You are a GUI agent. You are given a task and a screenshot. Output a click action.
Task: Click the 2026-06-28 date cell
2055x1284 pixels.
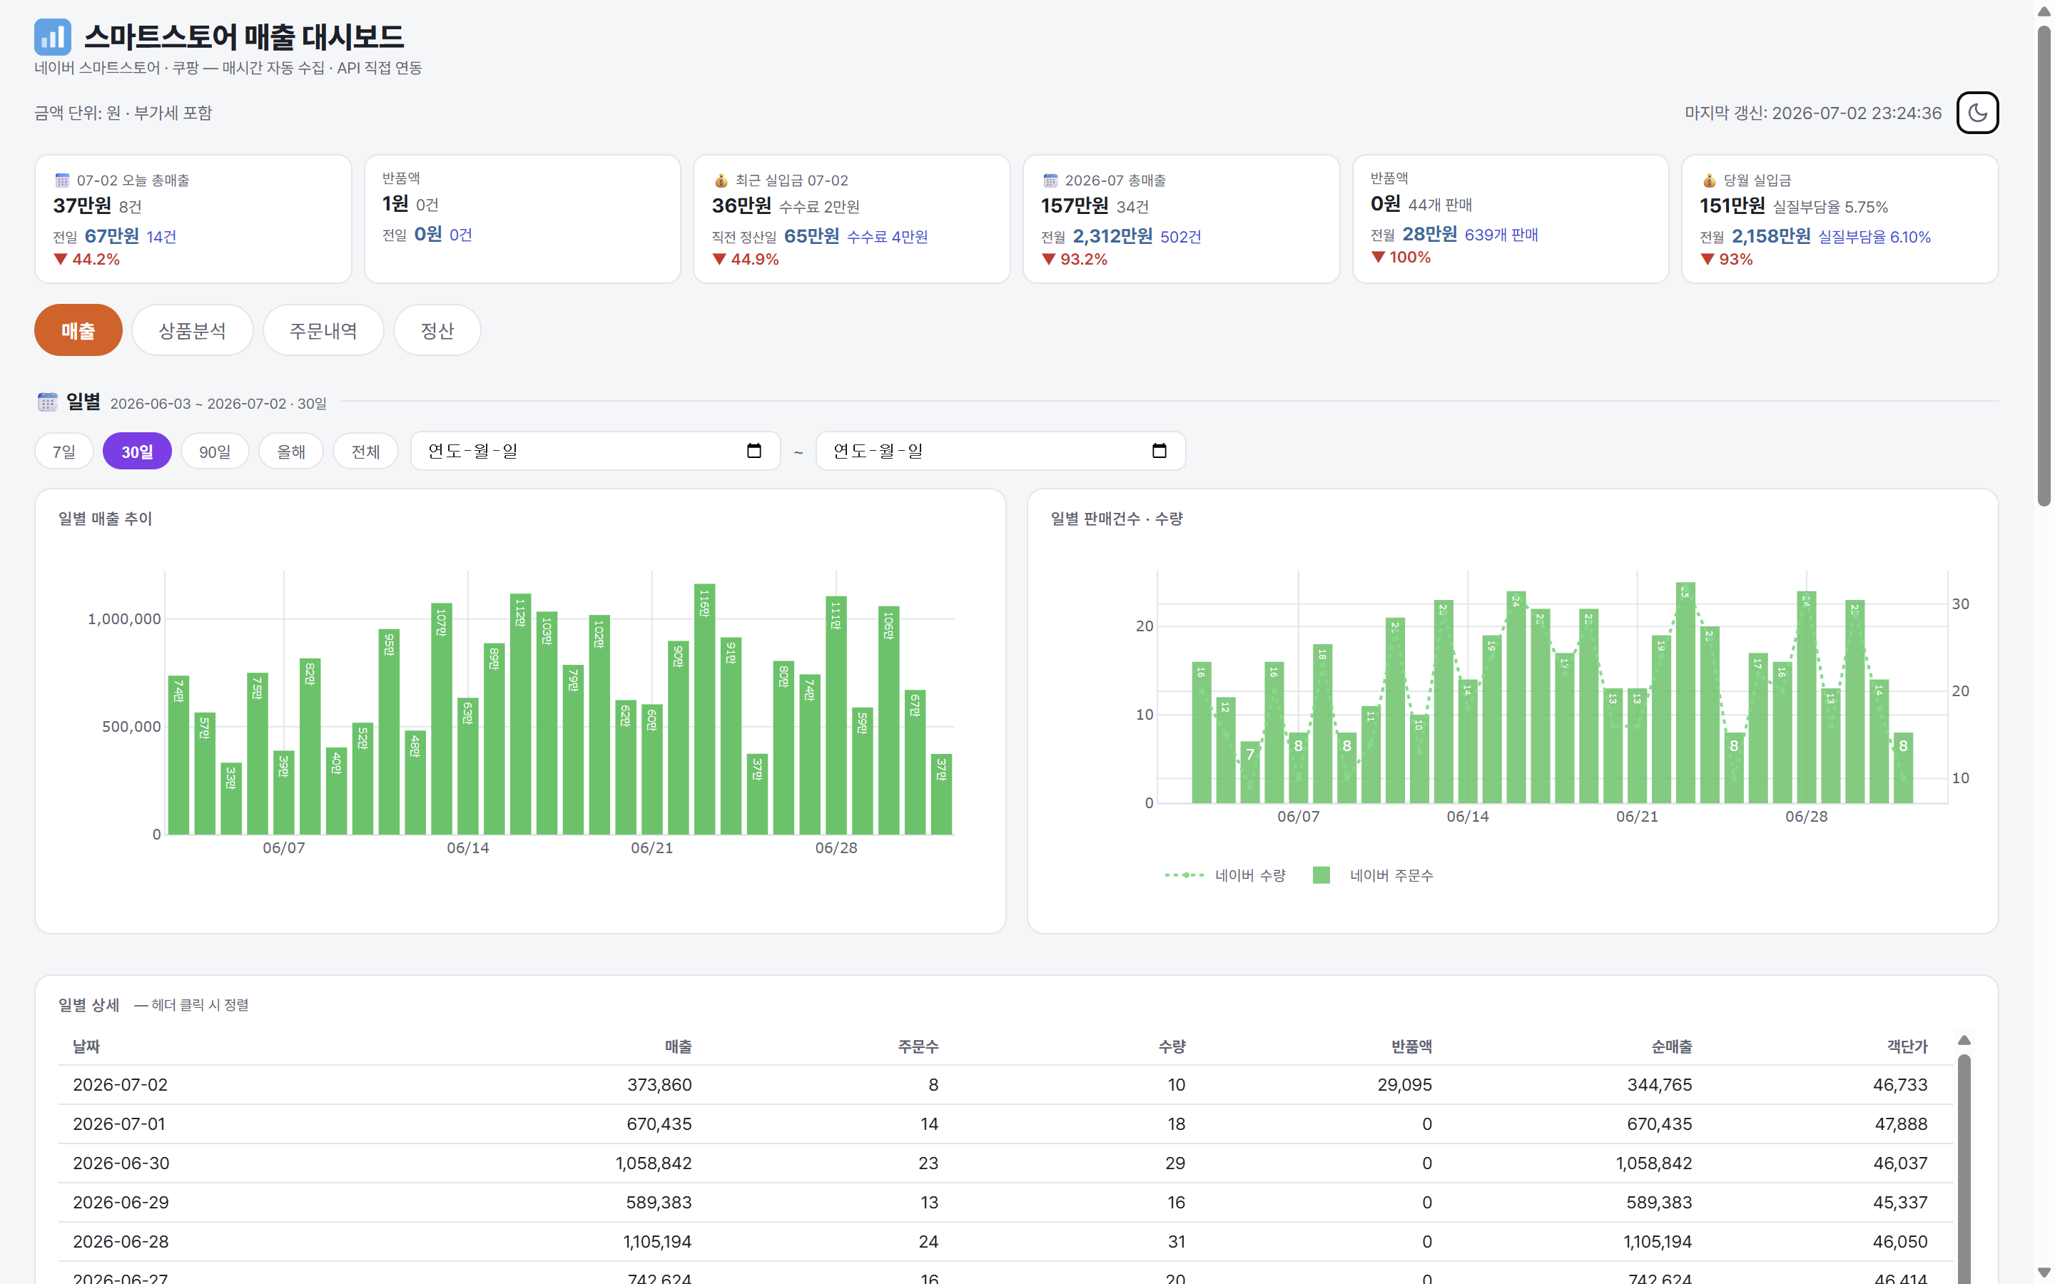(121, 1241)
